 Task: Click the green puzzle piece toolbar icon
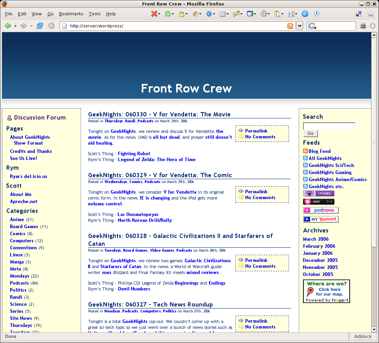[x=168, y=14]
